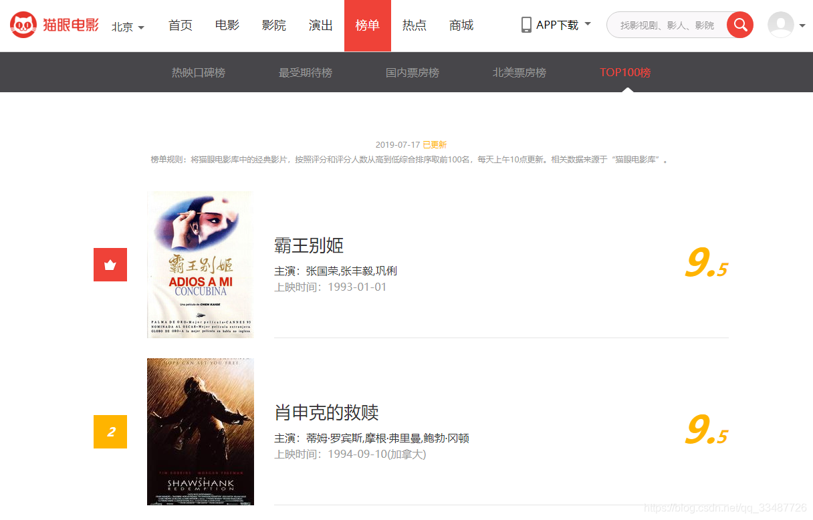
Task: Open the 热点 nav item
Action: click(415, 25)
